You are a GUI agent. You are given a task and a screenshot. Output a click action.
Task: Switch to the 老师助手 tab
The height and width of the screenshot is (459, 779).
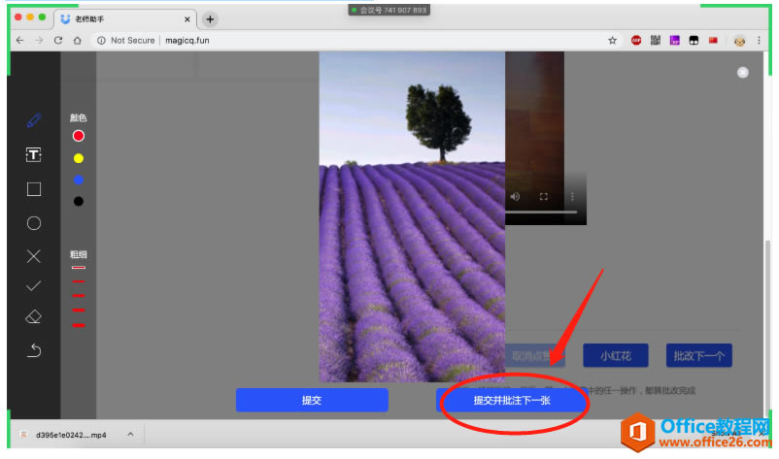124,18
